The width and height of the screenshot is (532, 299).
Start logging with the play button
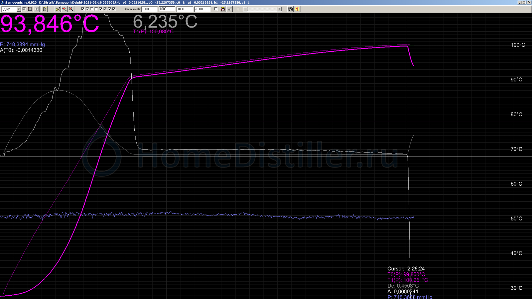30,9
